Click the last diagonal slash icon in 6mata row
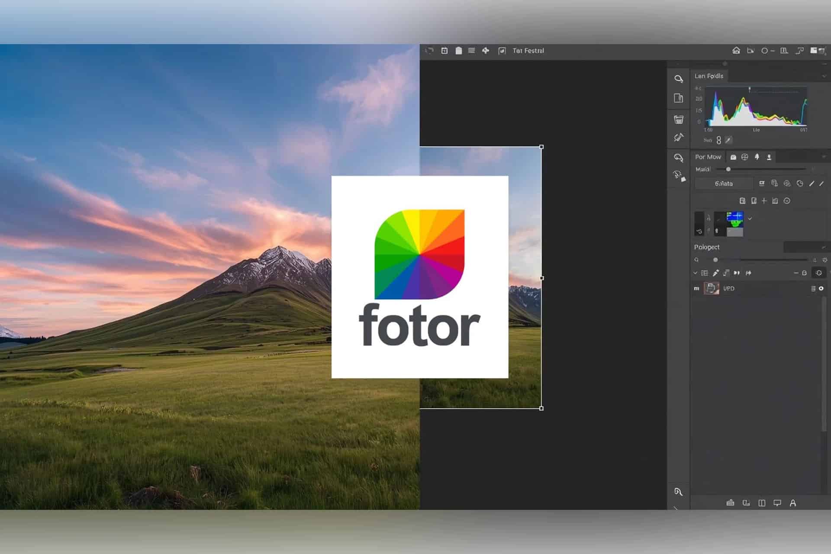Screen dimensions: 831x554 pos(821,184)
